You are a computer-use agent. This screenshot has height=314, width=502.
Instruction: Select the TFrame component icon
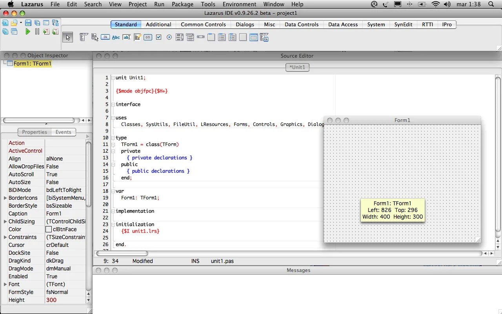click(254, 37)
